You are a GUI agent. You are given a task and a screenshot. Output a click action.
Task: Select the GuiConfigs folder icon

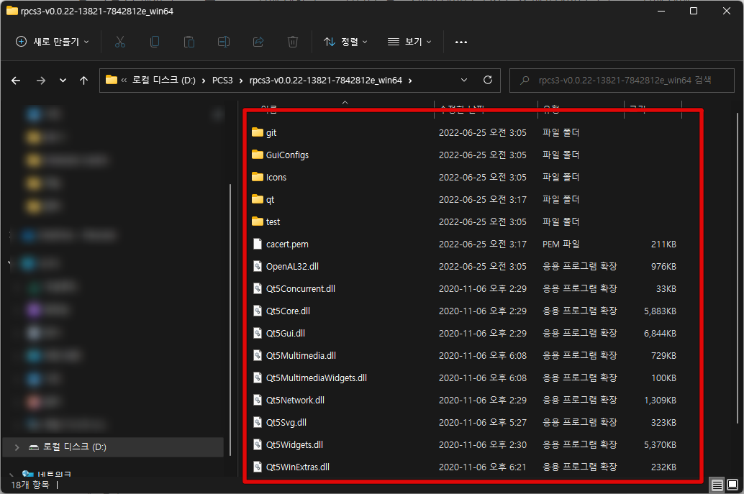click(x=257, y=155)
